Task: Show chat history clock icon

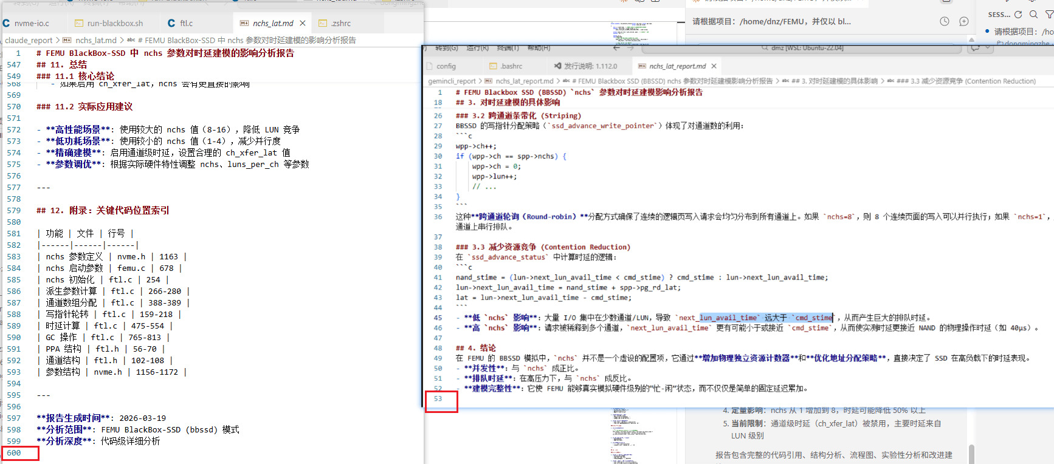Action: tap(945, 21)
